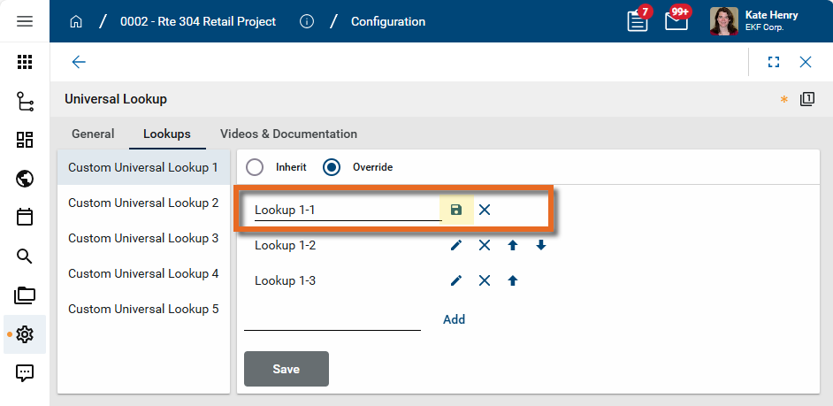The image size is (833, 406).
Task: Open the globe icon in sidebar
Action: [25, 179]
